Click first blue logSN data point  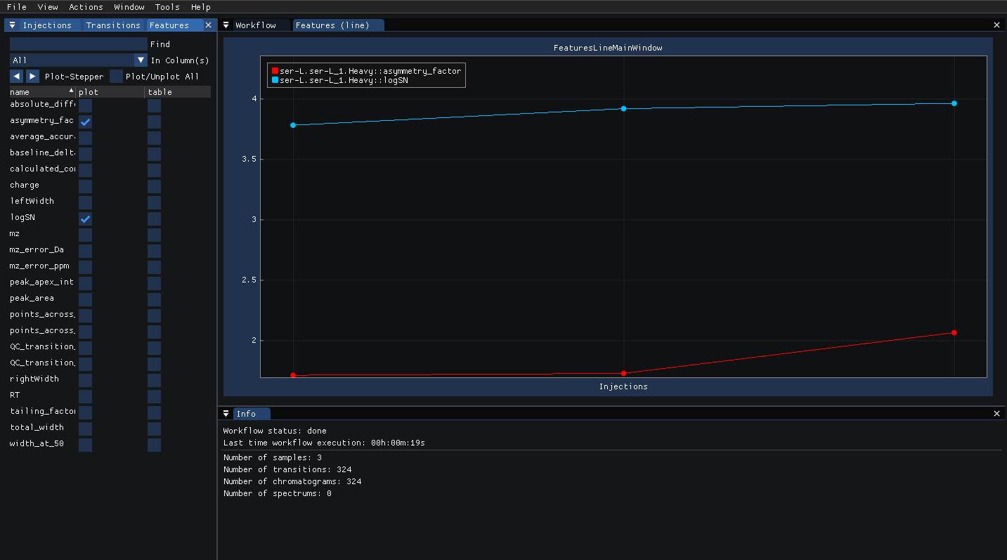[293, 125]
